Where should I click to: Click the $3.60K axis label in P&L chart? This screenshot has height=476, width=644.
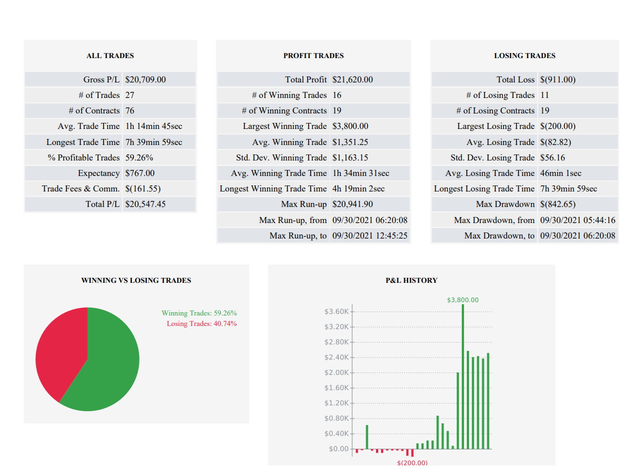(x=336, y=311)
